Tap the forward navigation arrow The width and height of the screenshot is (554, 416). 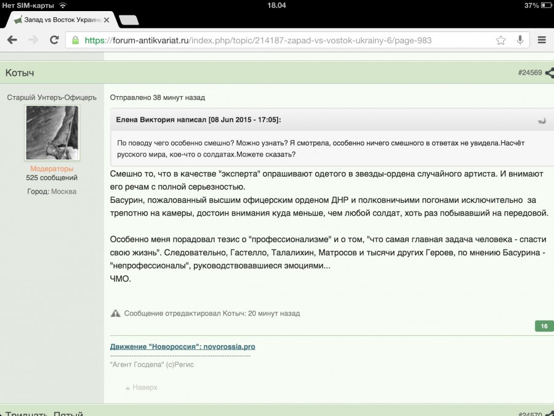[x=33, y=40]
